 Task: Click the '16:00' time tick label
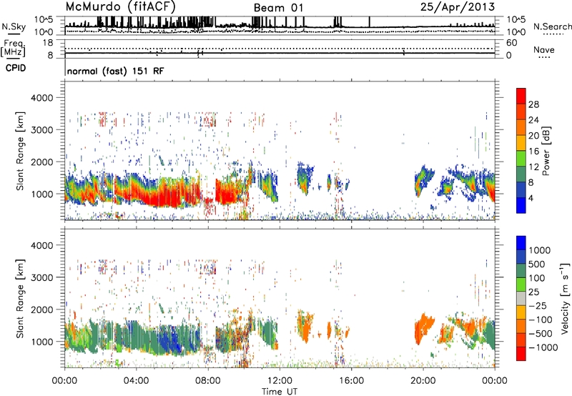(x=351, y=381)
